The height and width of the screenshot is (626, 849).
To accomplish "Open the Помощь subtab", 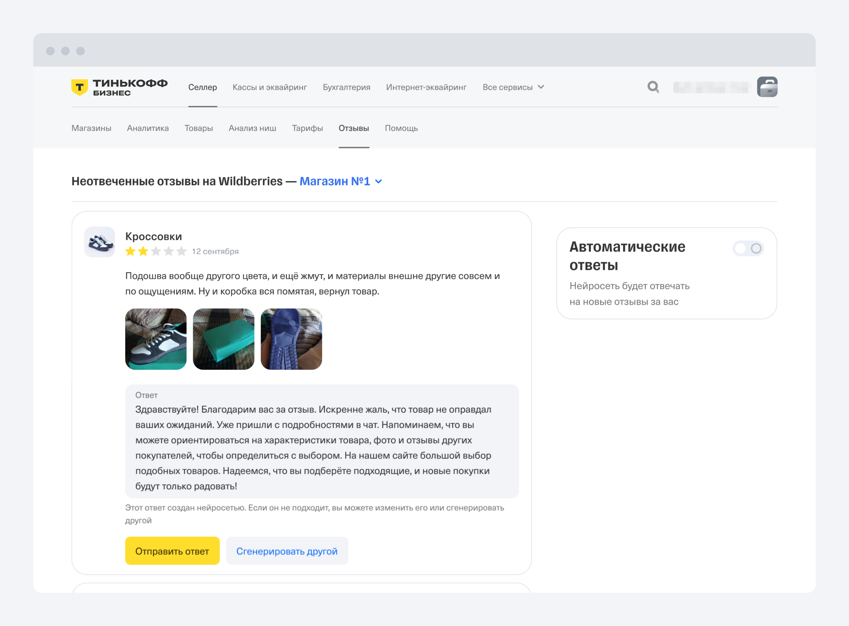I will tap(401, 128).
